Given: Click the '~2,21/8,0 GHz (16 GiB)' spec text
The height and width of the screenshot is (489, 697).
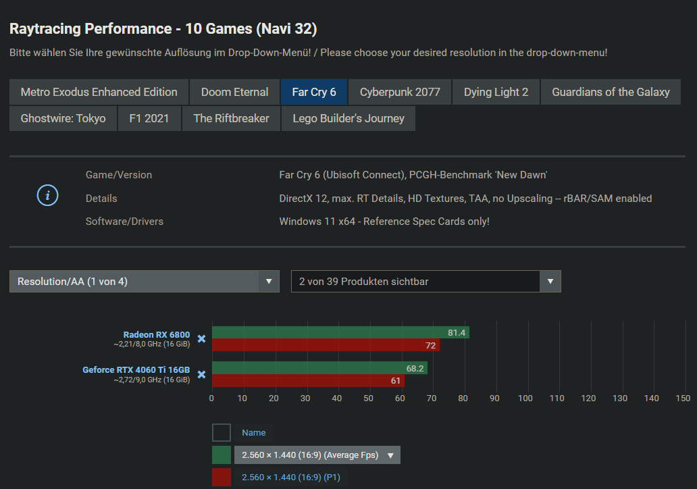Looking at the screenshot, I should pyautogui.click(x=151, y=344).
